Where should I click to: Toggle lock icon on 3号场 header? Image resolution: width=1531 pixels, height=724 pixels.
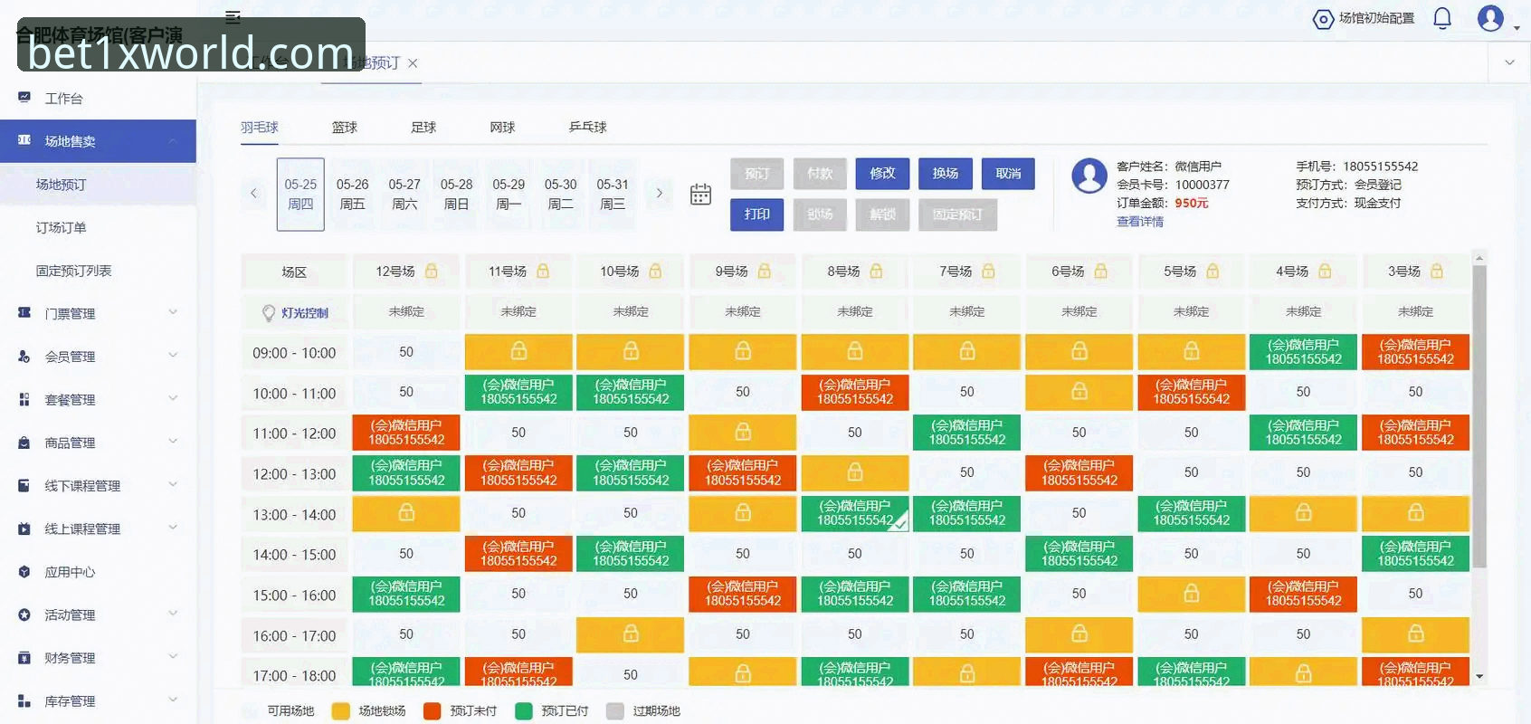[1437, 271]
